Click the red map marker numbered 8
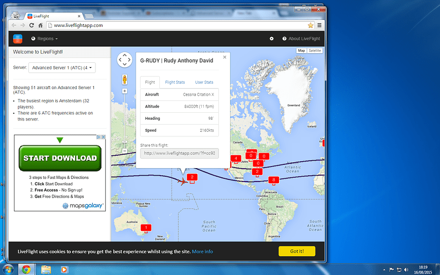The image size is (440, 275). [274, 180]
